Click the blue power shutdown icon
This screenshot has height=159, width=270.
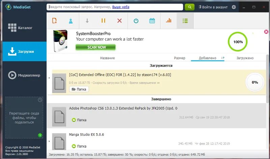pos(136,21)
